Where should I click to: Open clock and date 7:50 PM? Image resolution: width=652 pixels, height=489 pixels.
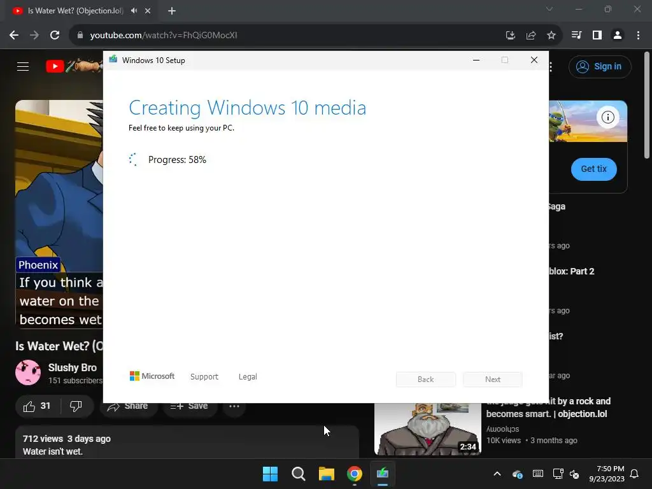(x=607, y=474)
